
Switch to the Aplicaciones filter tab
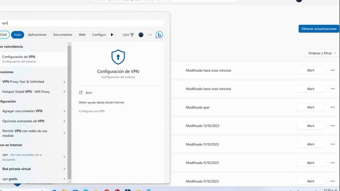[37, 34]
